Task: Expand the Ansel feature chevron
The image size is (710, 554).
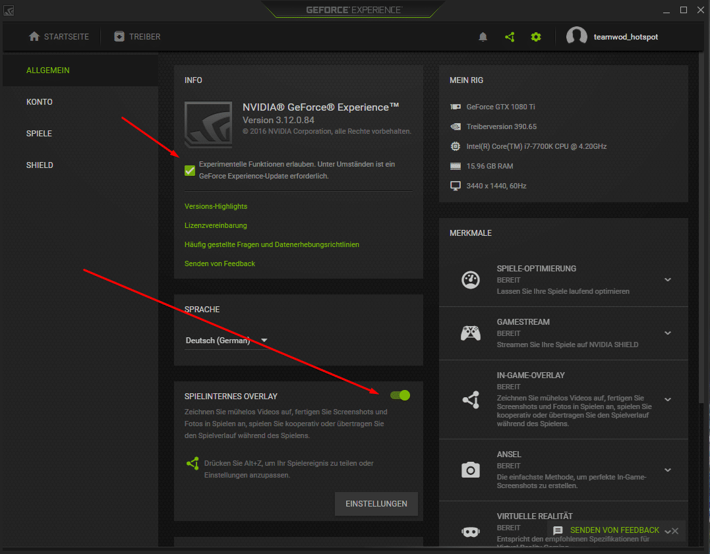Action: (667, 470)
